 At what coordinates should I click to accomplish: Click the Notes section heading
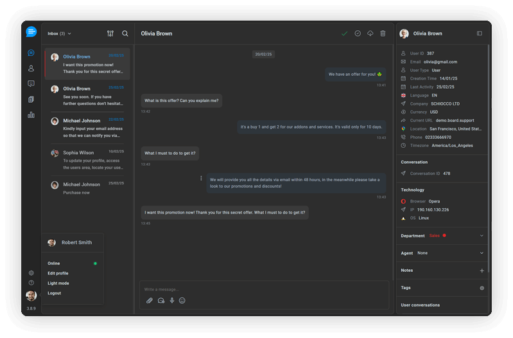point(406,271)
